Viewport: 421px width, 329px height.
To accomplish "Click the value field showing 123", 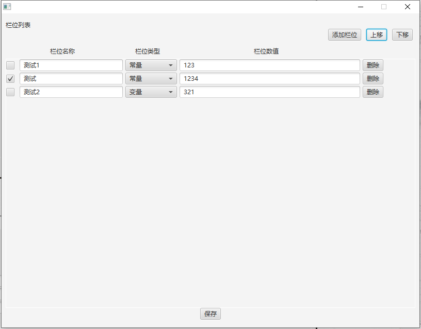I will coord(269,65).
